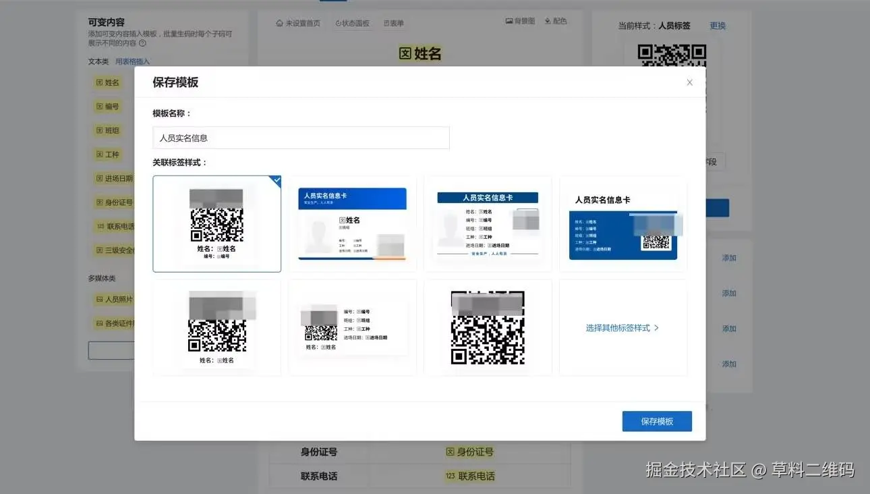
Task: Select the QR style showing only 姓名 below
Action: tap(217, 328)
